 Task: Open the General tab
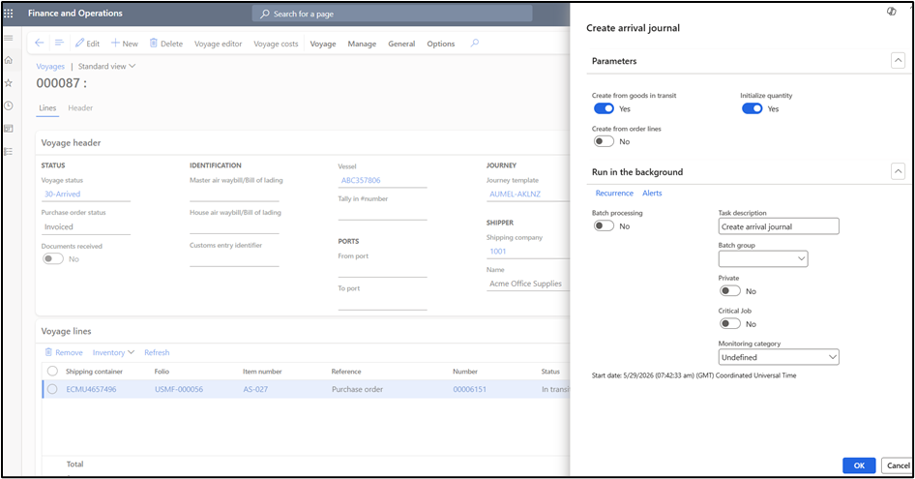pyautogui.click(x=401, y=44)
